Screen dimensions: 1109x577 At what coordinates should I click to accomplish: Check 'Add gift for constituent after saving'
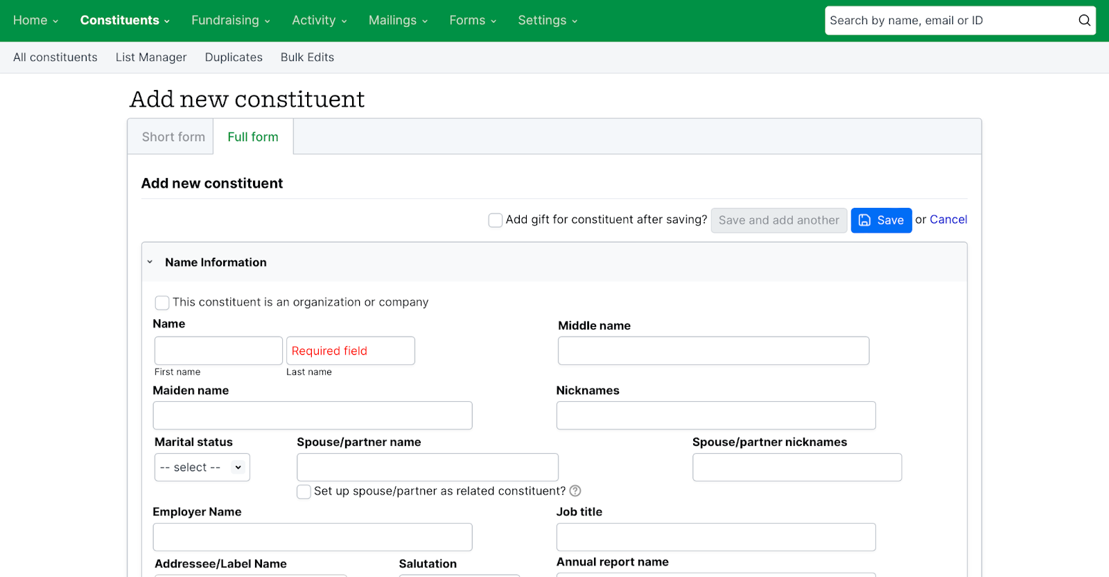[x=496, y=220]
